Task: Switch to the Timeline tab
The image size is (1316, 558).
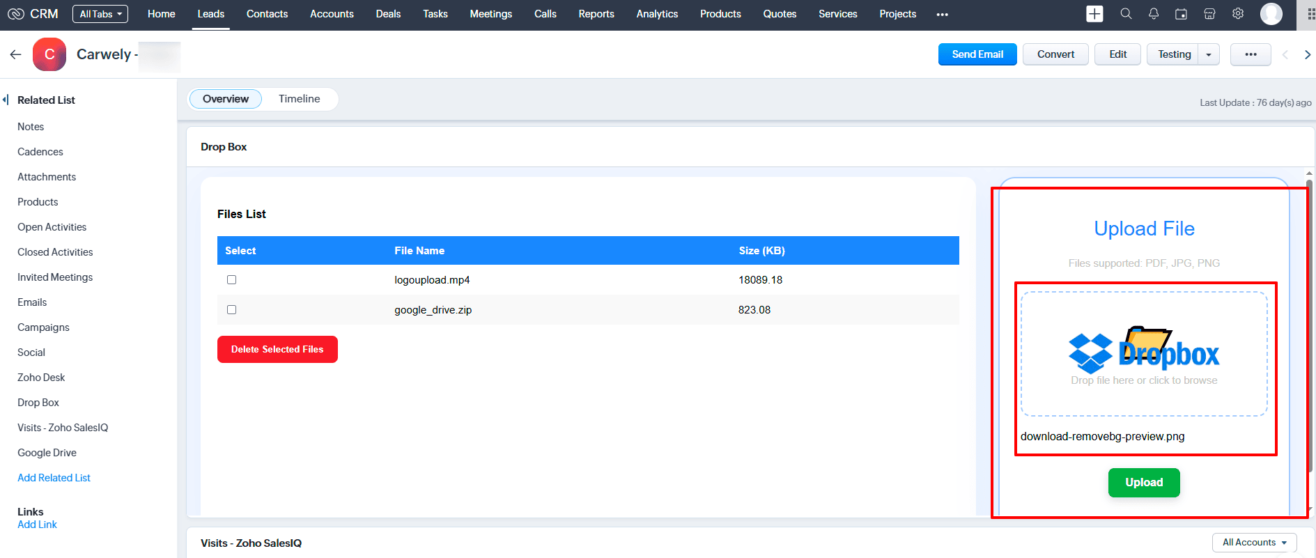Action: pyautogui.click(x=299, y=99)
